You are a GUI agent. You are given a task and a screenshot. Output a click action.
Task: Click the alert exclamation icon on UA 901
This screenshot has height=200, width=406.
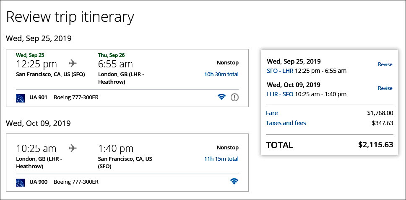(x=234, y=97)
